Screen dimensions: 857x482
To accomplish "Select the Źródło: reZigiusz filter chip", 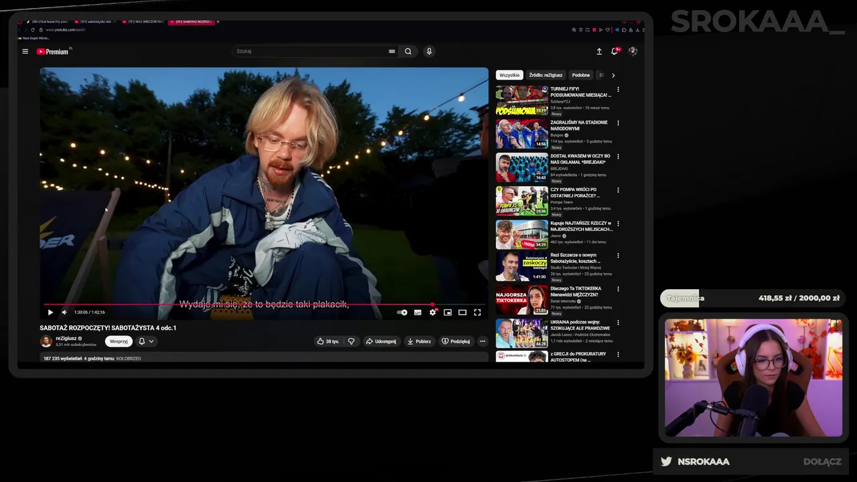I will (546, 75).
